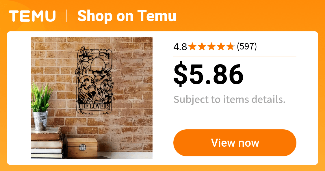
Task: Click the flower at top of wall art
Action: pos(85,58)
